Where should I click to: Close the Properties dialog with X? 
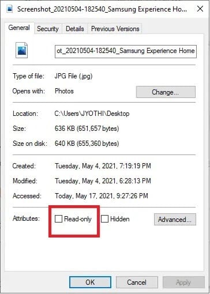[200, 9]
